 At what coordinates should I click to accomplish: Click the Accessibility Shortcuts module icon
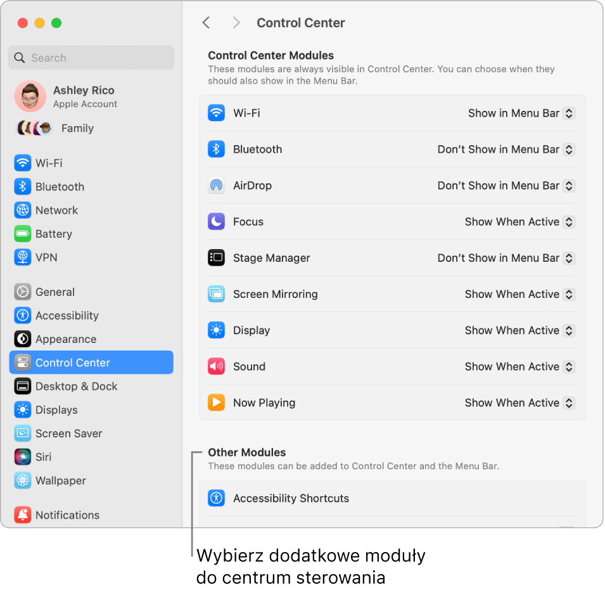[217, 498]
